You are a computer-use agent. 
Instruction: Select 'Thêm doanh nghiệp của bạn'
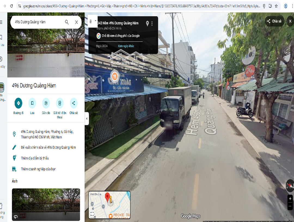coord(38,169)
